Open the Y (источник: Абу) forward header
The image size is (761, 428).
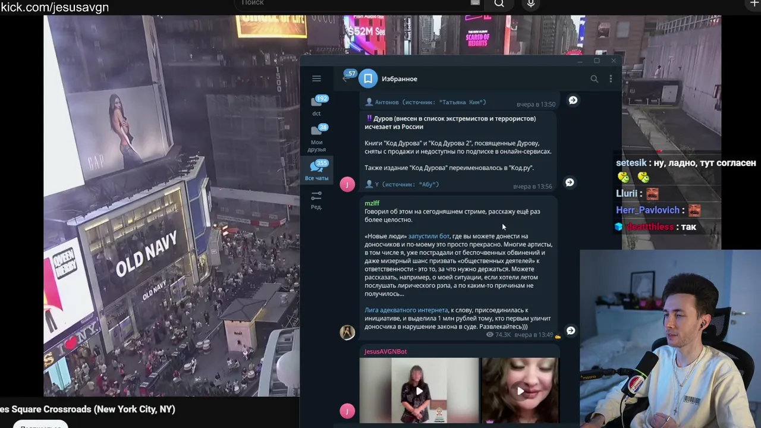tap(402, 184)
